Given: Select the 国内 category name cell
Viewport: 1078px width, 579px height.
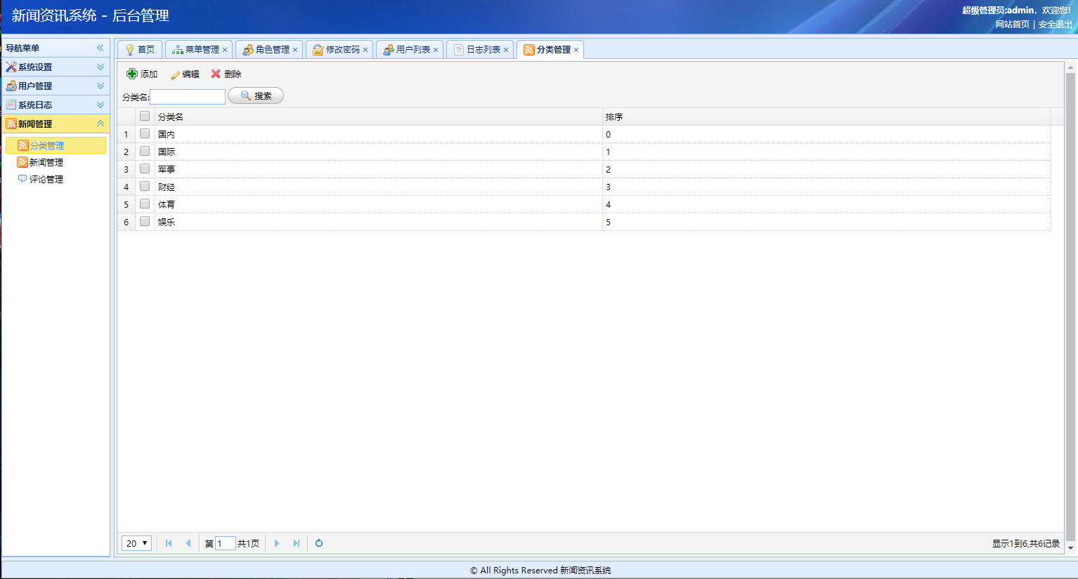Looking at the screenshot, I should point(378,134).
